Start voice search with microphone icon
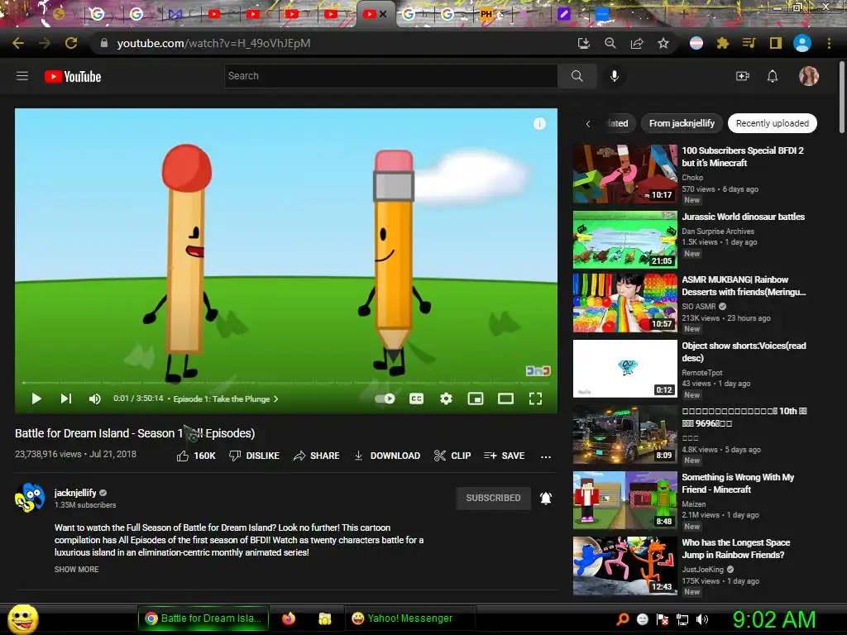This screenshot has height=635, width=847. point(615,76)
